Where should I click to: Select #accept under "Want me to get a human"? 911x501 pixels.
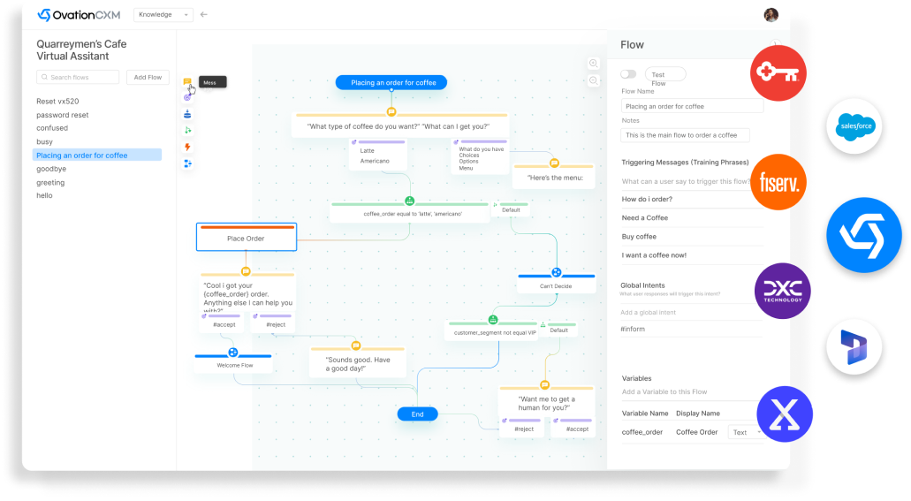[573, 428]
